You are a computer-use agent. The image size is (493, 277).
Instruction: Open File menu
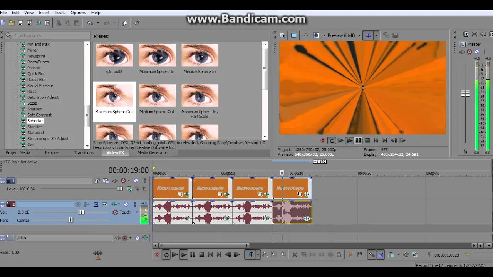pos(3,13)
